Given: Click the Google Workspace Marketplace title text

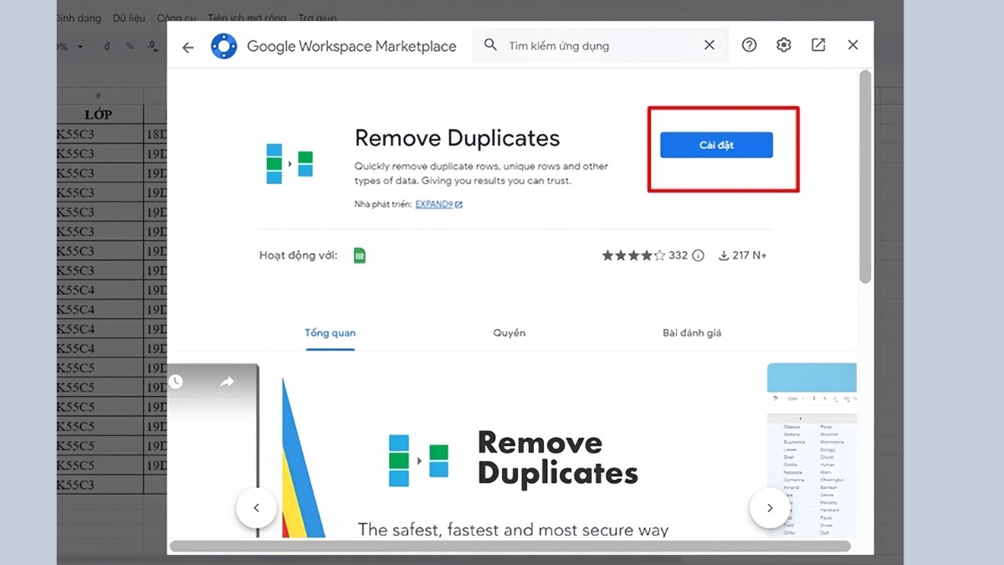Looking at the screenshot, I should (x=351, y=46).
